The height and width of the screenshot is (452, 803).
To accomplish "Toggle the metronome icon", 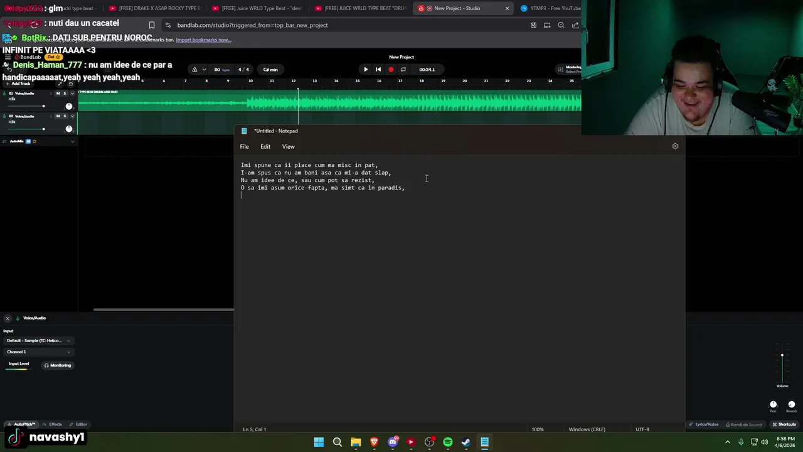I will (x=194, y=70).
